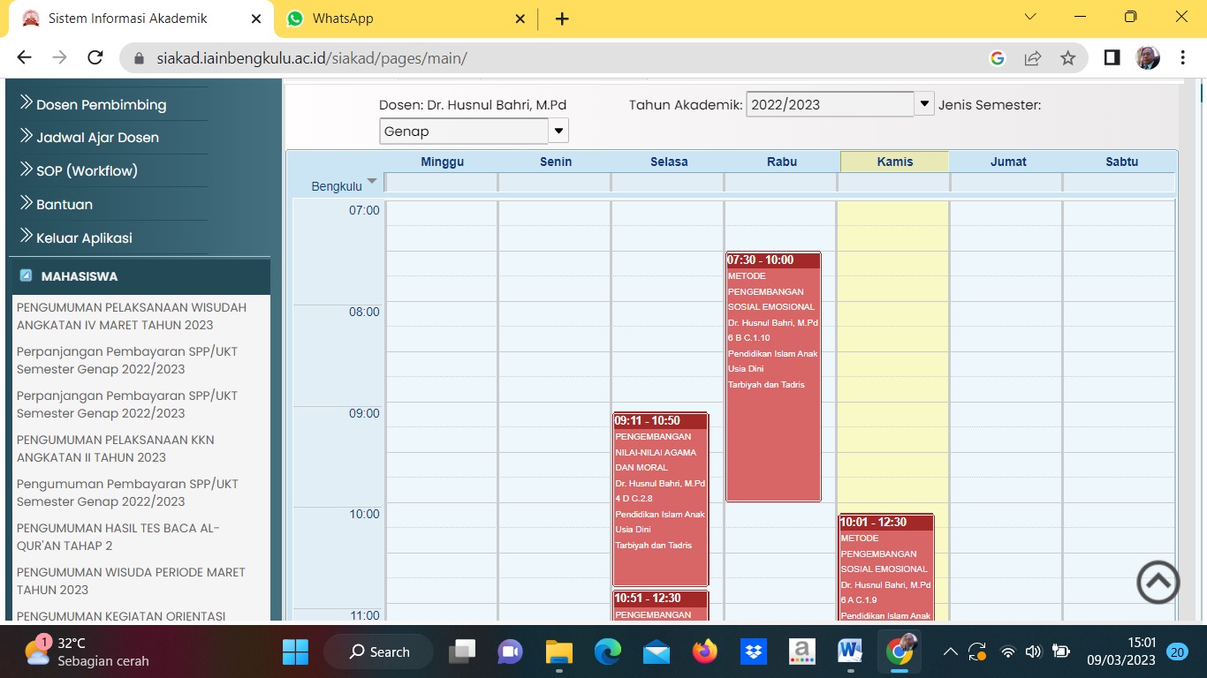The image size is (1207, 678).
Task: Open File Explorer from the taskbar
Action: [558, 652]
